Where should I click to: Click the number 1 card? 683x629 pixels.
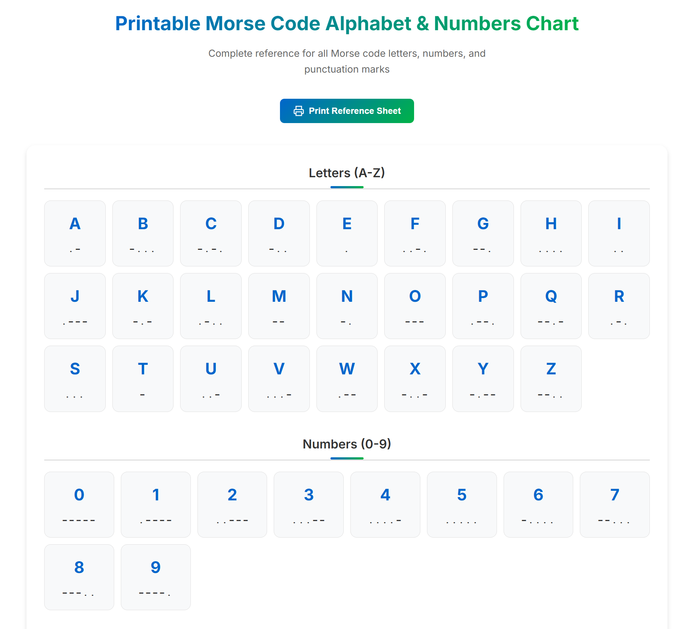tap(155, 504)
